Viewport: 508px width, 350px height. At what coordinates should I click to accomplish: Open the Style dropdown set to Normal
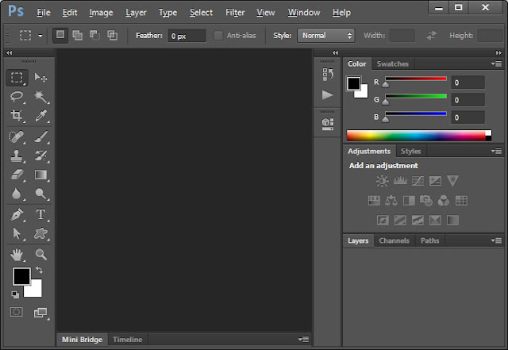(x=326, y=36)
